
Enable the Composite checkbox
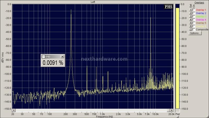point(194,29)
